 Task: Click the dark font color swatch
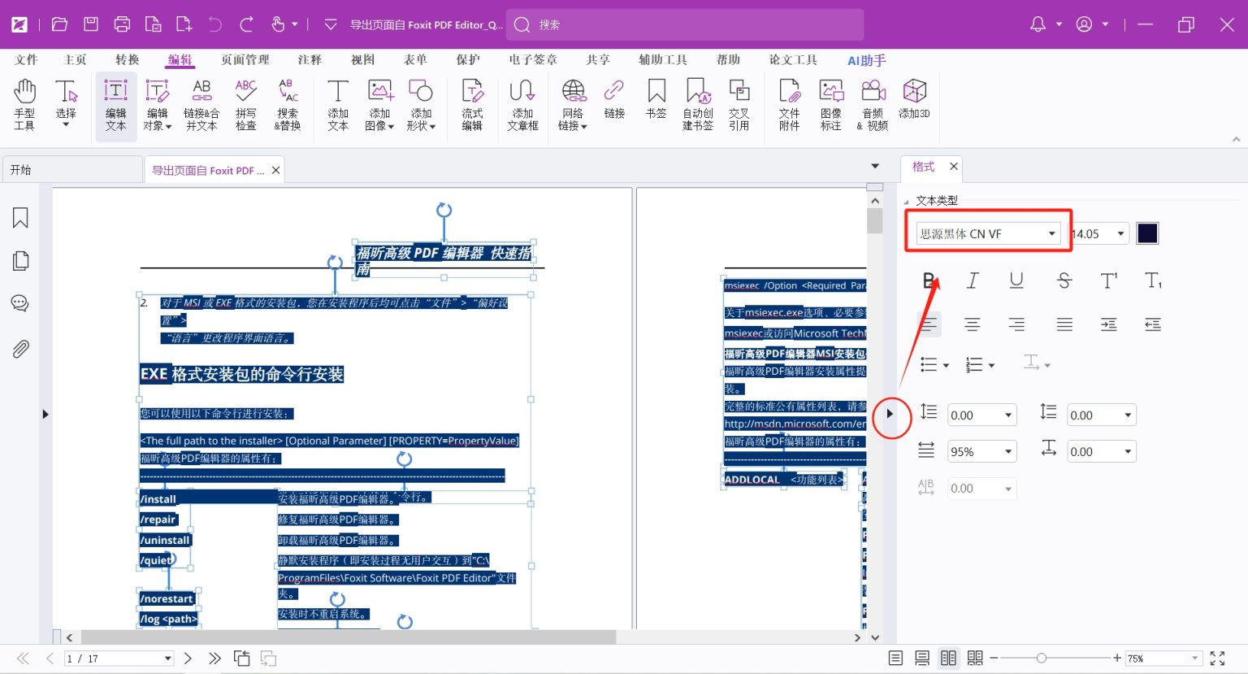pyautogui.click(x=1147, y=233)
